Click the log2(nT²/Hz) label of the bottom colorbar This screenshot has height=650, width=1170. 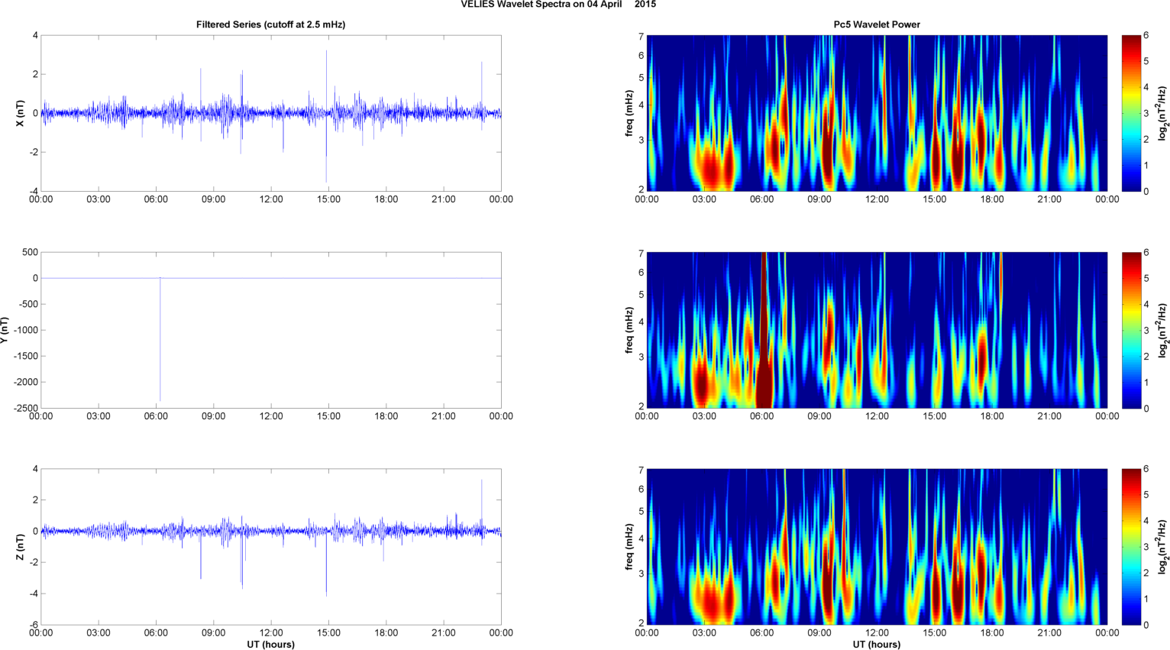(x=1163, y=547)
